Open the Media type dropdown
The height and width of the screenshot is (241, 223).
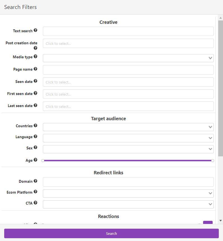[128, 58]
